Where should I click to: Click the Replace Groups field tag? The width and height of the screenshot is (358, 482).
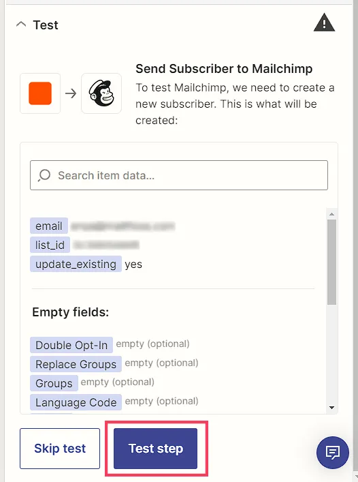click(x=76, y=364)
